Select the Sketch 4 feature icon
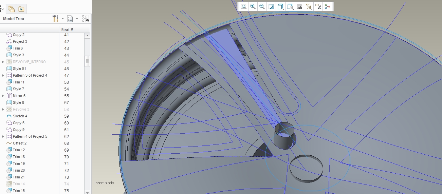This screenshot has height=194, width=442. pos(9,116)
